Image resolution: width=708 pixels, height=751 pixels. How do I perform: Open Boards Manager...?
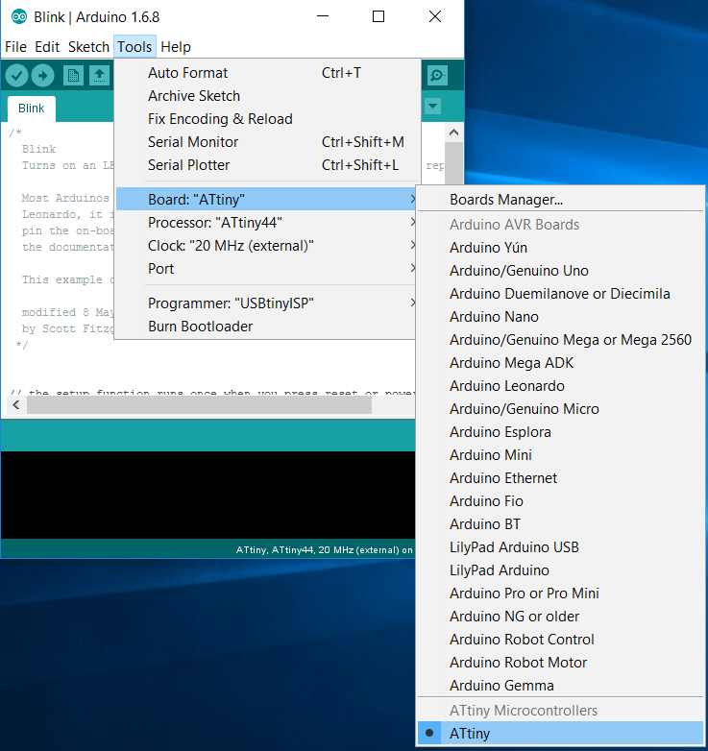tap(560, 199)
